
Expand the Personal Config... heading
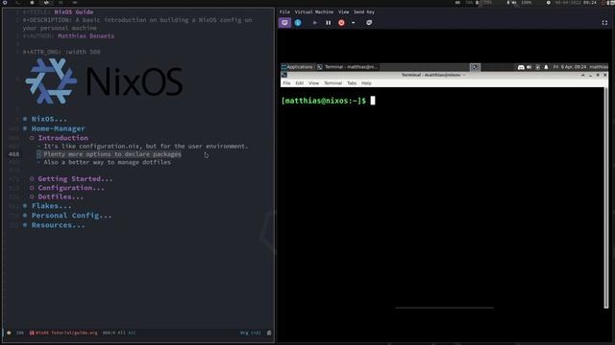pyautogui.click(x=71, y=216)
